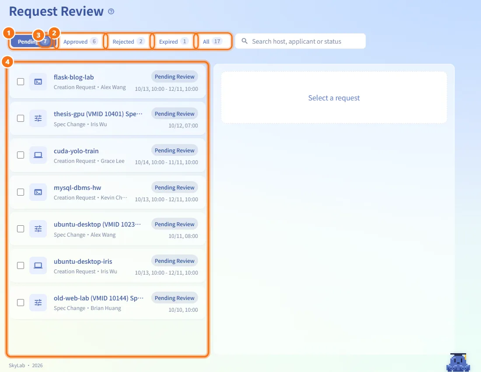Screen dimensions: 481x372
Task: Toggle the mysql-dbms-hw checkbox
Action: (21, 192)
